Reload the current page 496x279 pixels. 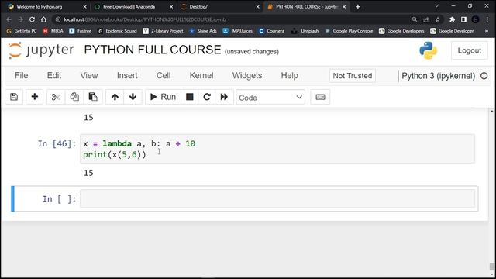[x=32, y=19]
